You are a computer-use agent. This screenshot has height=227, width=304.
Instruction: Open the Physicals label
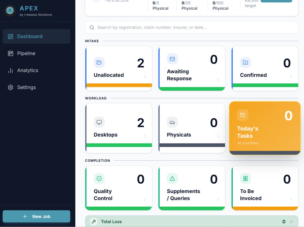tap(179, 135)
